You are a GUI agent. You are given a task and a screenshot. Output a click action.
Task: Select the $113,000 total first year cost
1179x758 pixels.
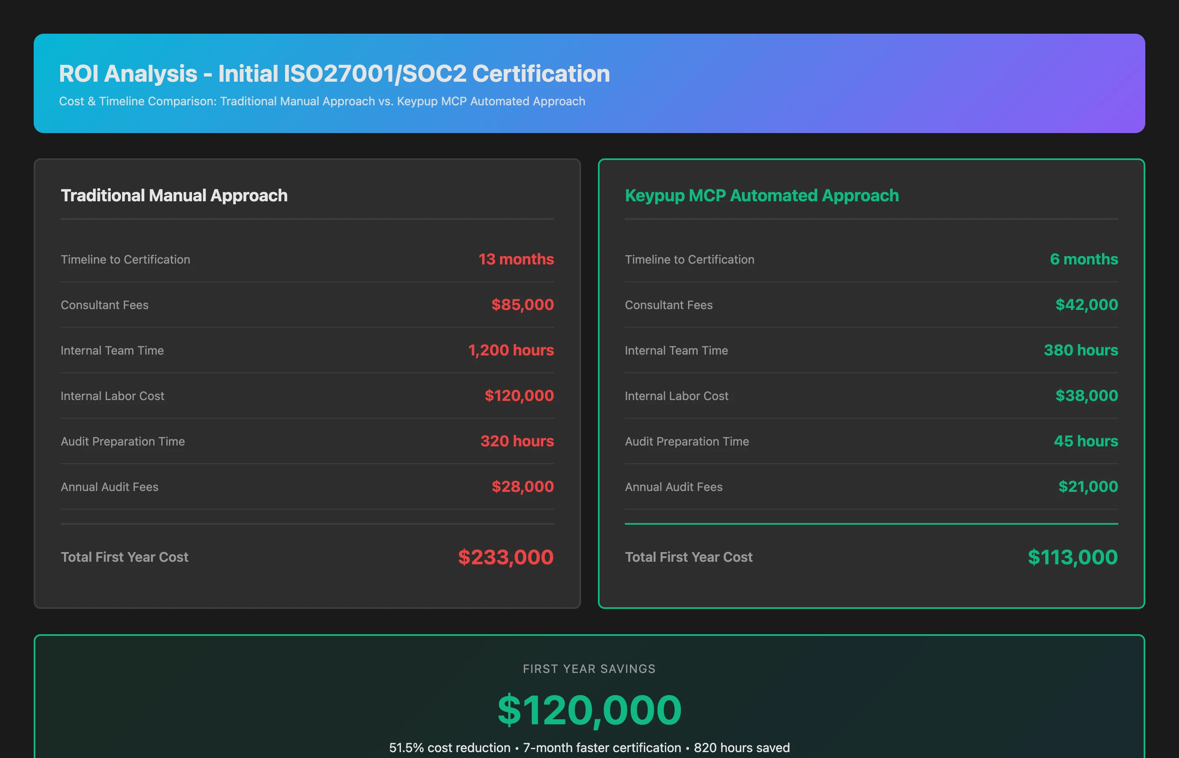(x=1072, y=557)
